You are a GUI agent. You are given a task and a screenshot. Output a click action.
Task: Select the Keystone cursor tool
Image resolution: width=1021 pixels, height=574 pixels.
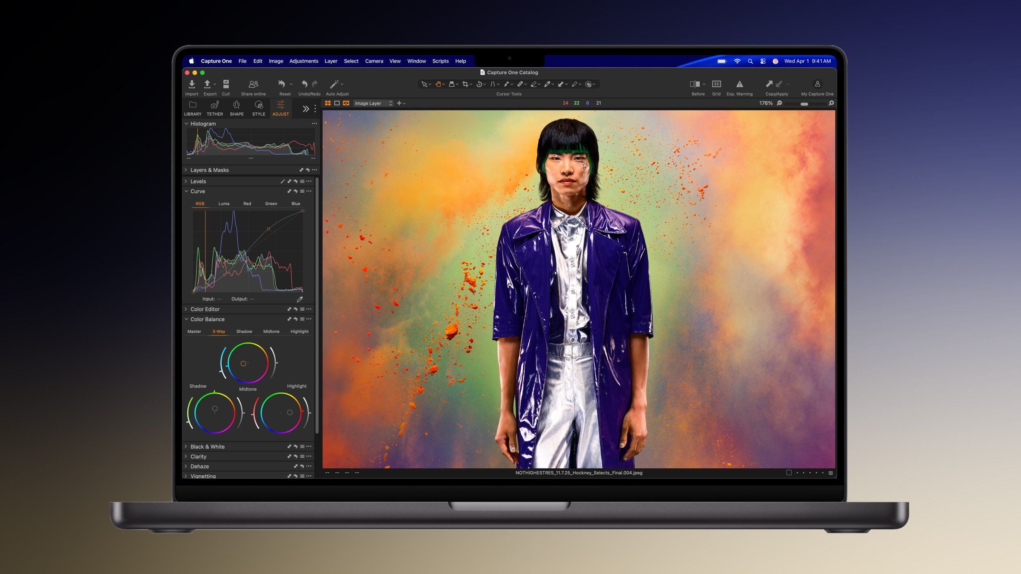(x=493, y=84)
